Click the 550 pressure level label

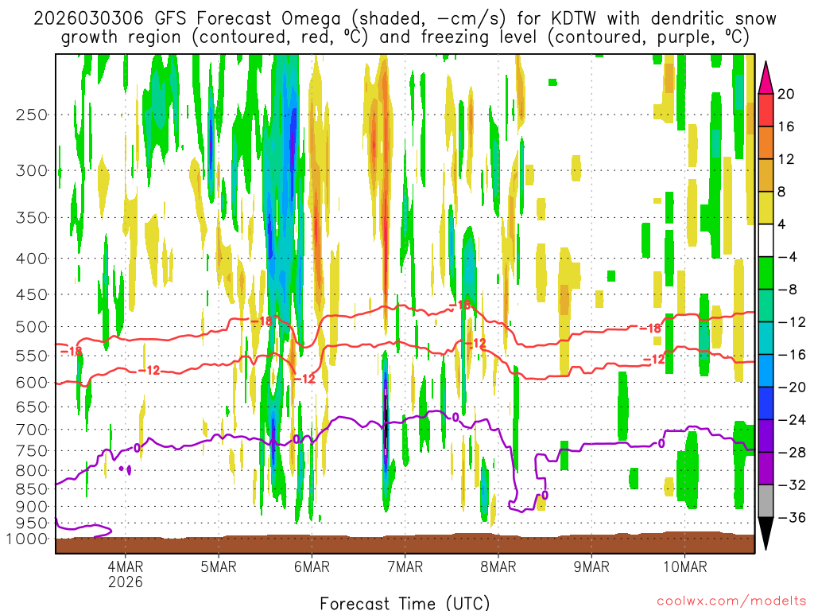32,356
